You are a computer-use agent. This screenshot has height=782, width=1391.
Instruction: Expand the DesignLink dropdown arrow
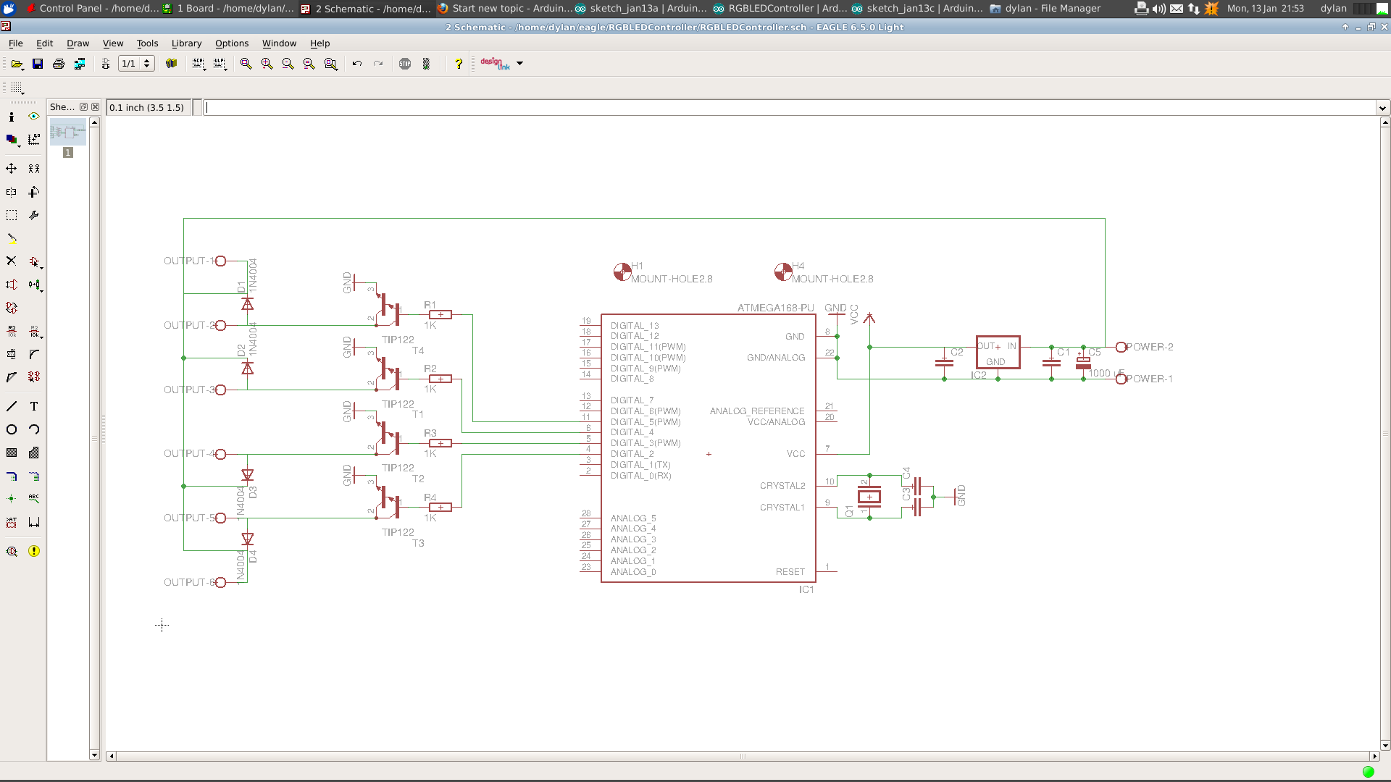[x=519, y=64]
